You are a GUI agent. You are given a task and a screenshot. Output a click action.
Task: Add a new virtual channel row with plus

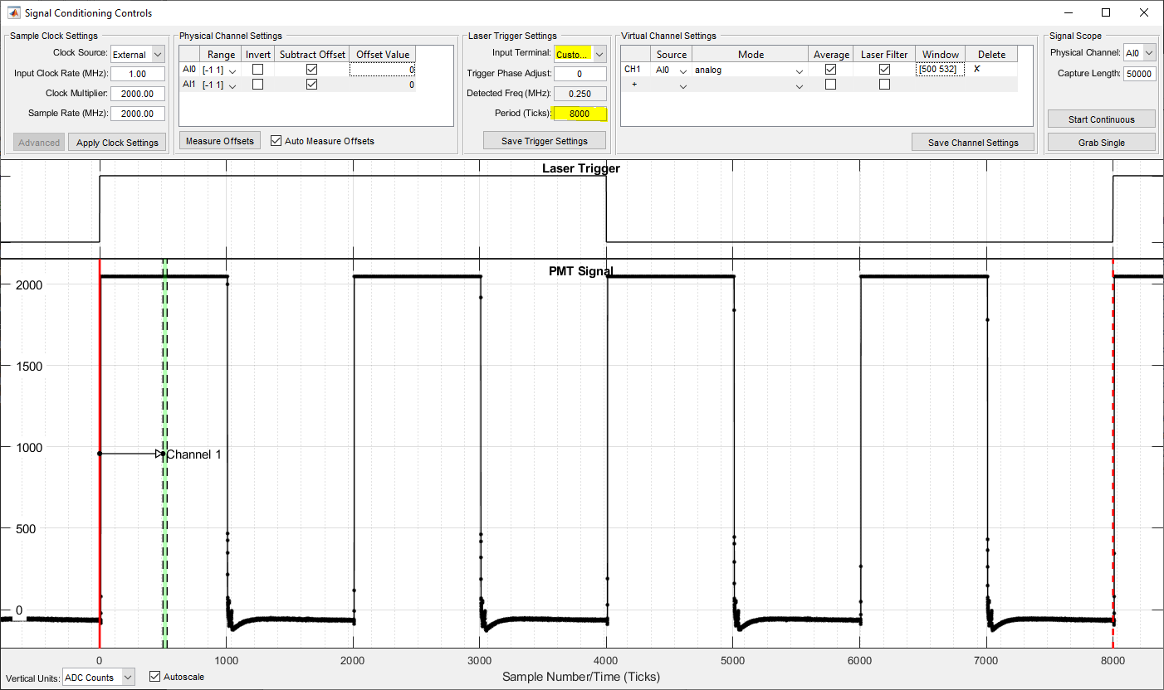click(x=634, y=85)
